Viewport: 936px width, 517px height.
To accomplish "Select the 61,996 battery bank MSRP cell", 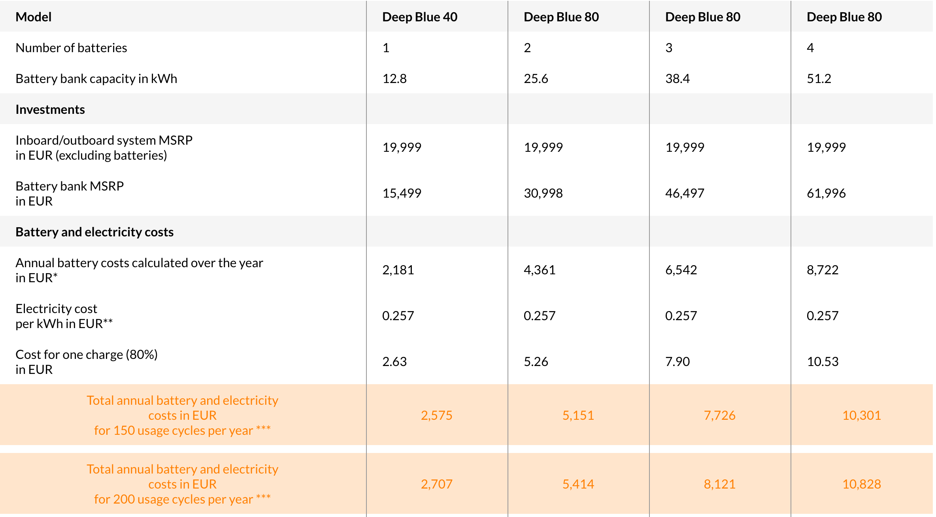I will [x=826, y=193].
